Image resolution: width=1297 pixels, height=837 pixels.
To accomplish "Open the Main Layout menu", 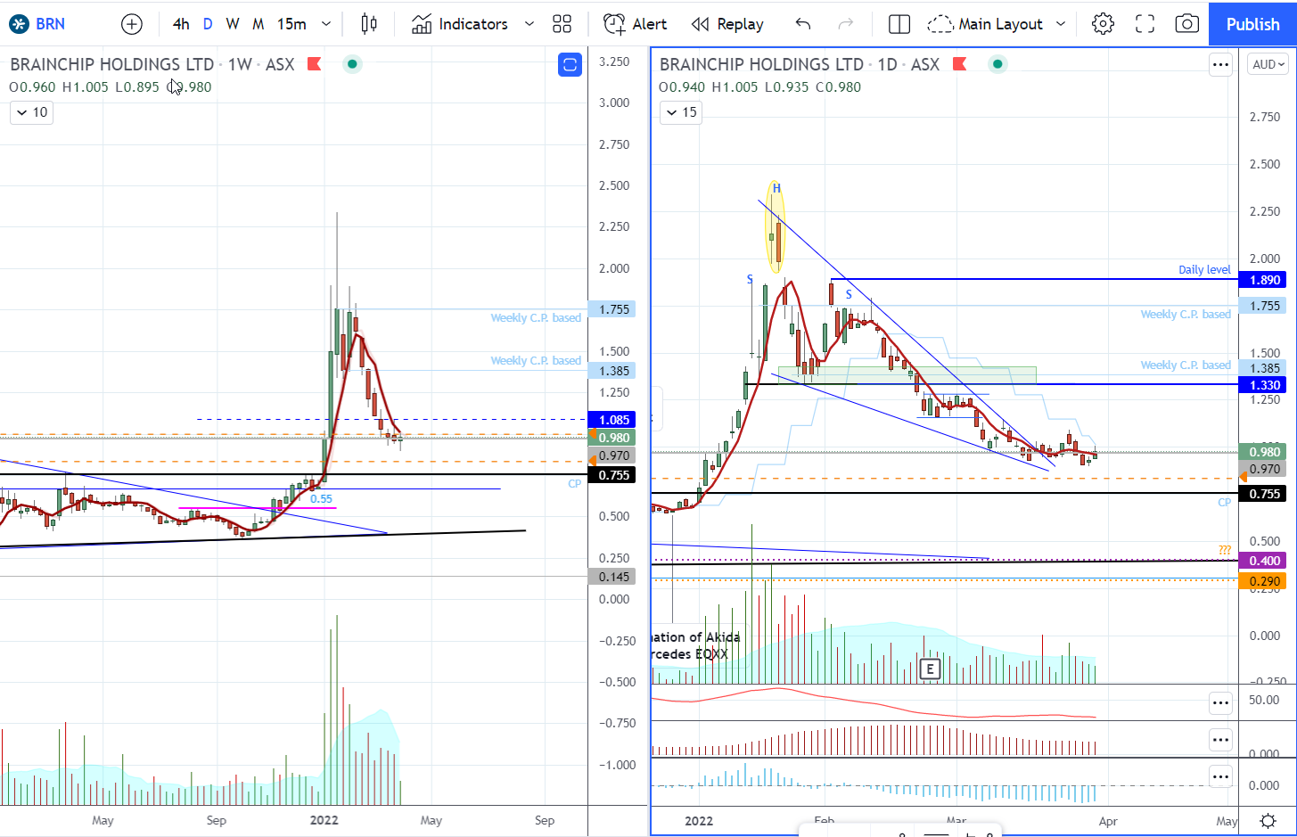I will click(x=997, y=24).
